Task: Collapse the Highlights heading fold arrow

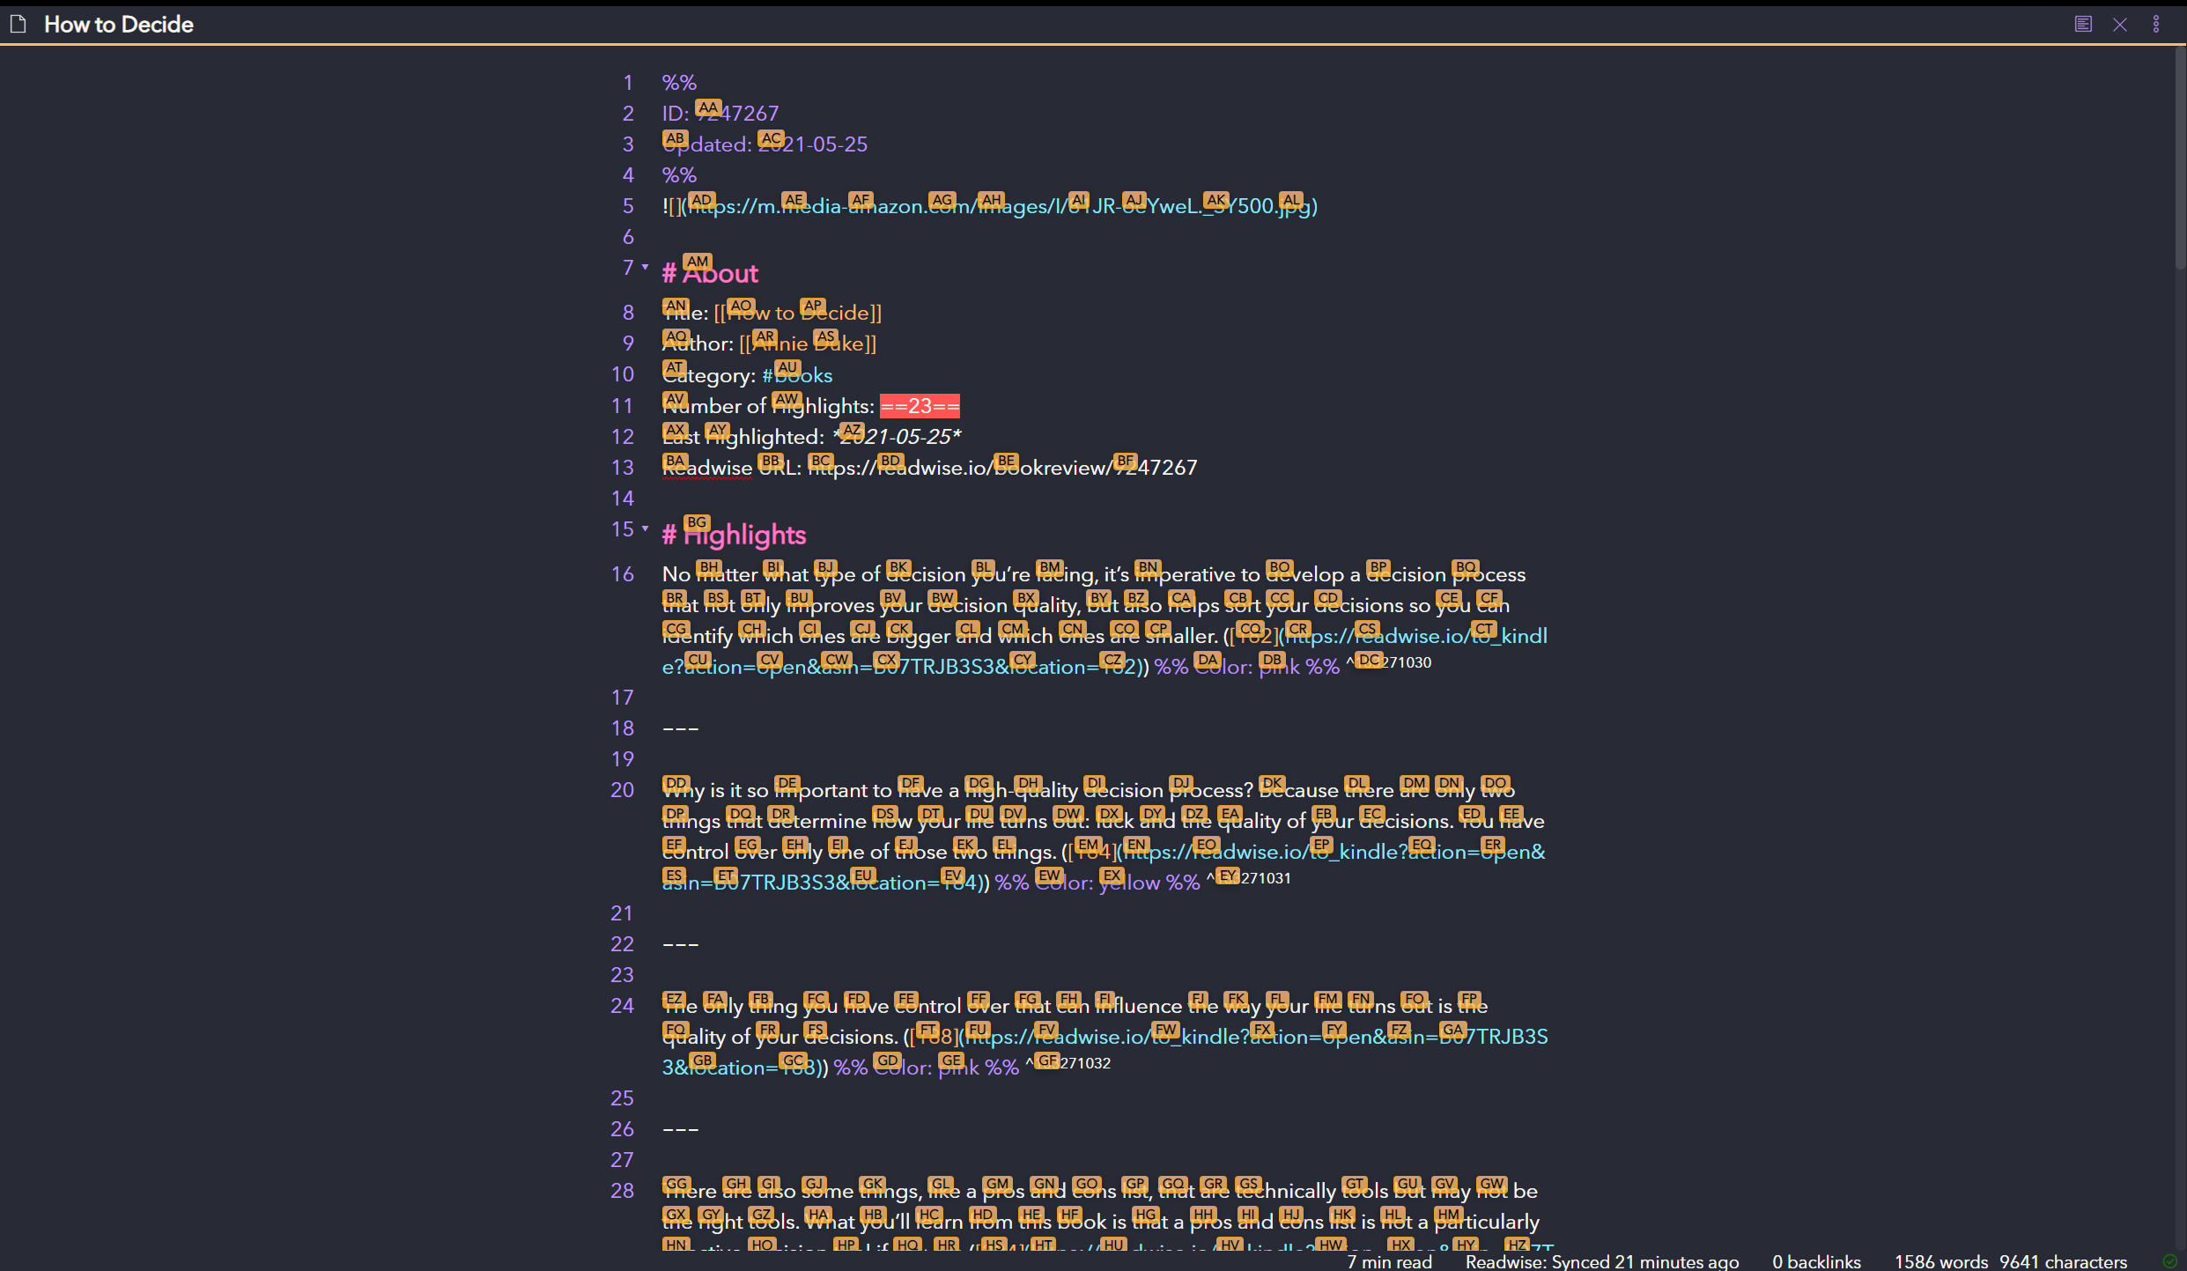Action: click(646, 528)
